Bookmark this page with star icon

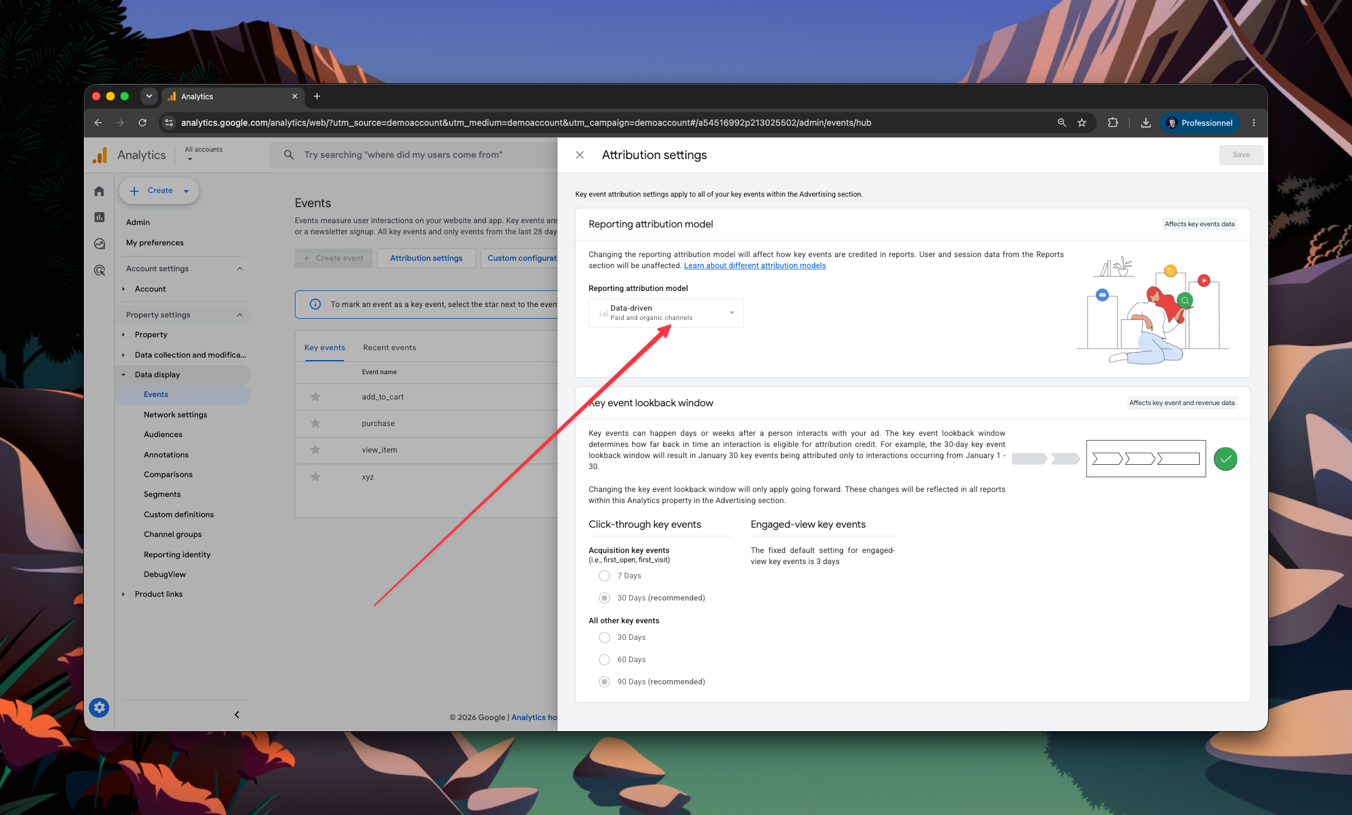click(x=1082, y=123)
